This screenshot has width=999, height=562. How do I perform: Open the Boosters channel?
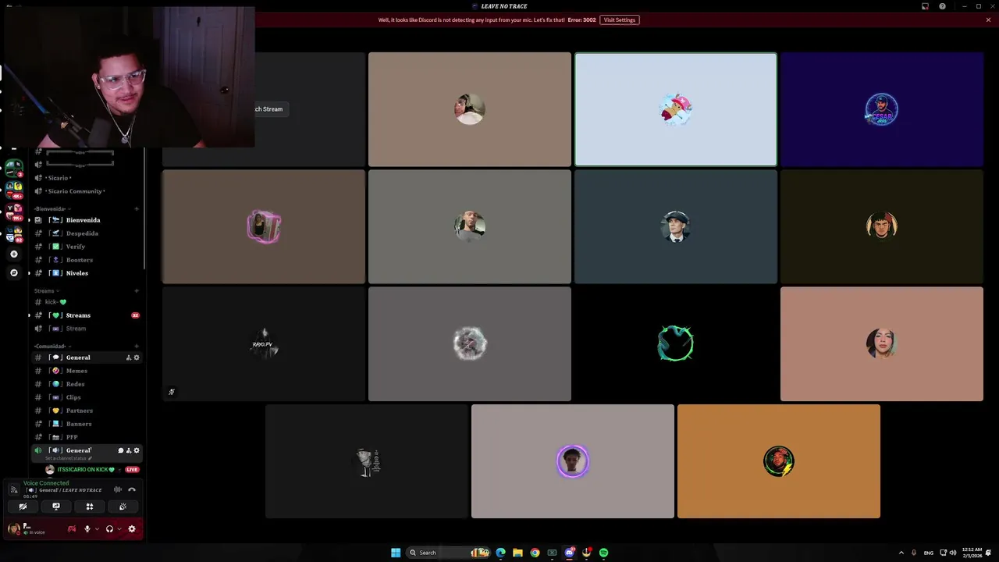coord(87,260)
